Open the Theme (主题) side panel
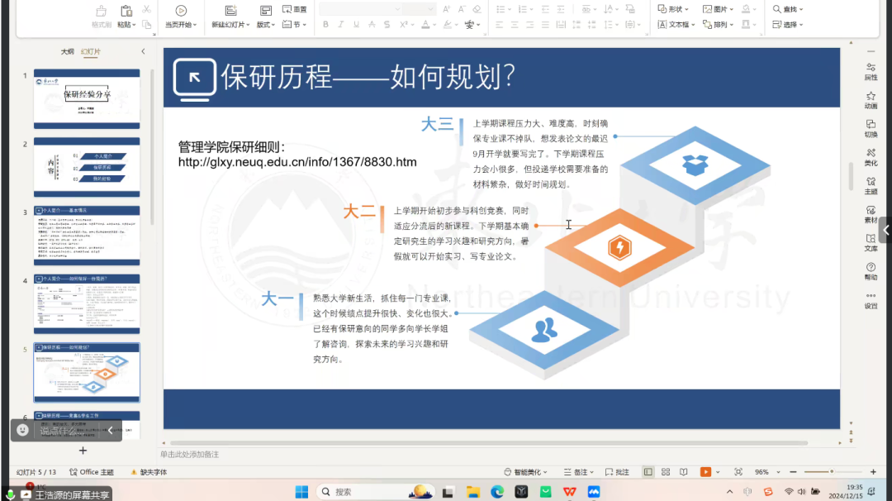This screenshot has height=501, width=892. [x=871, y=185]
